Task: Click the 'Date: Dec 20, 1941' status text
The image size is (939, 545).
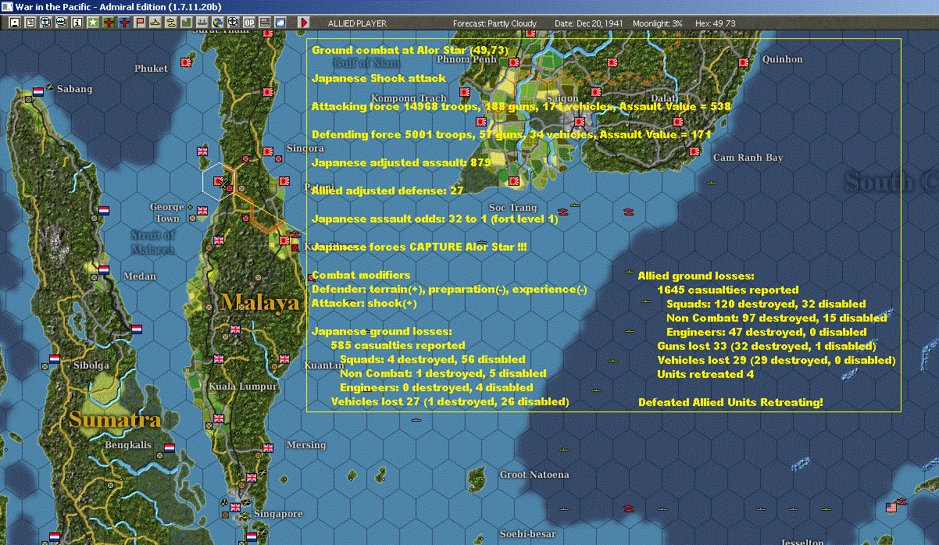Action: click(588, 23)
